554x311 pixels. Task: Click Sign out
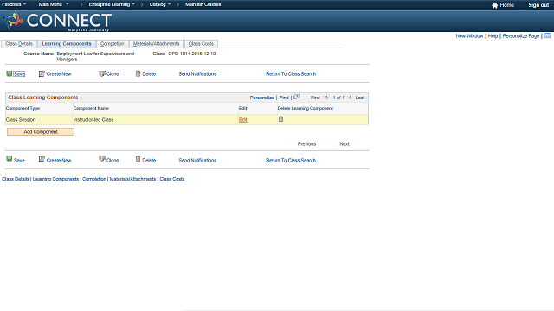(x=538, y=5)
